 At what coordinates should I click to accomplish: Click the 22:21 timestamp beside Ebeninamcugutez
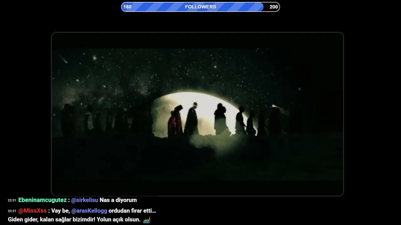pos(12,200)
